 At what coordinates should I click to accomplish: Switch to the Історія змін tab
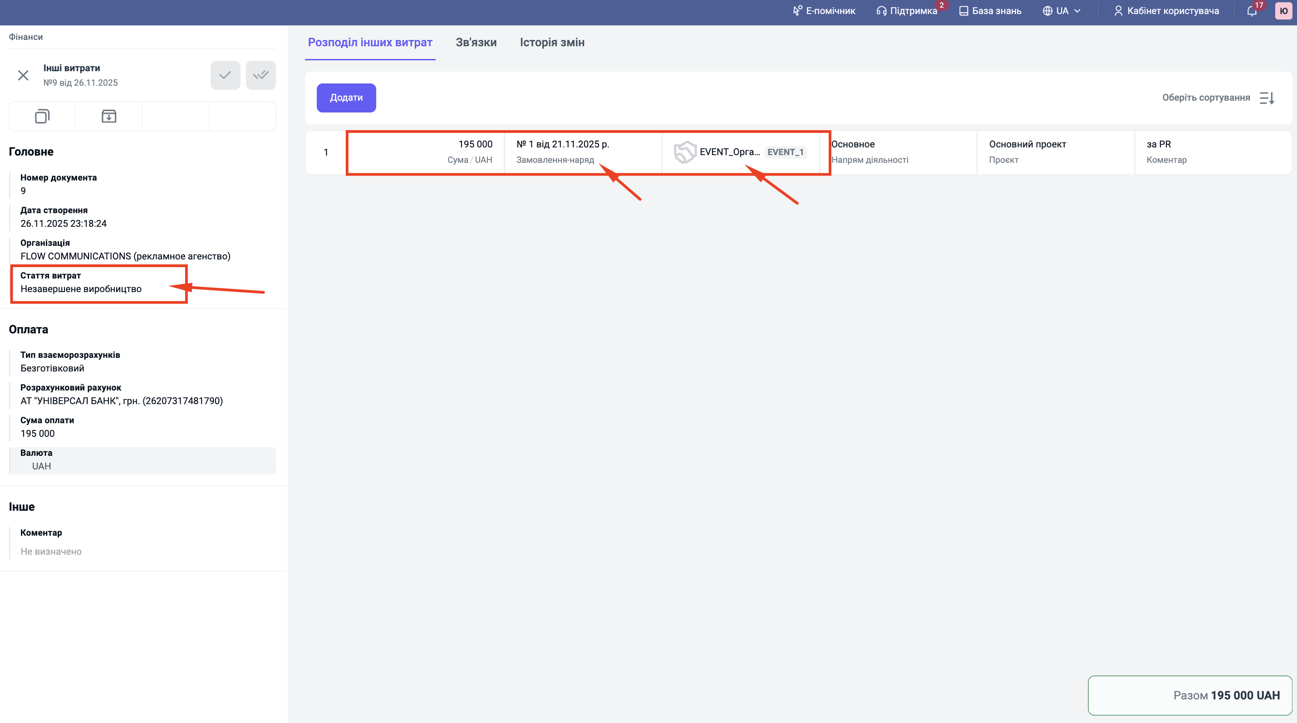[552, 42]
